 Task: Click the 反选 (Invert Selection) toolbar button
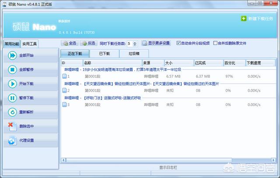pyautogui.click(x=88, y=43)
